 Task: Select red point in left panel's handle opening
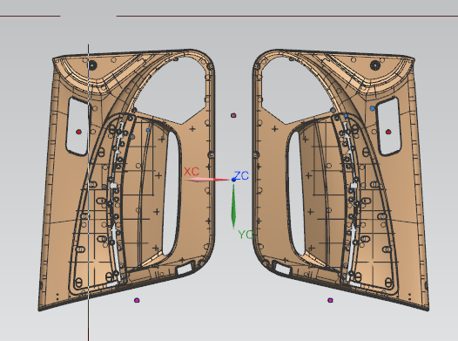click(x=78, y=132)
